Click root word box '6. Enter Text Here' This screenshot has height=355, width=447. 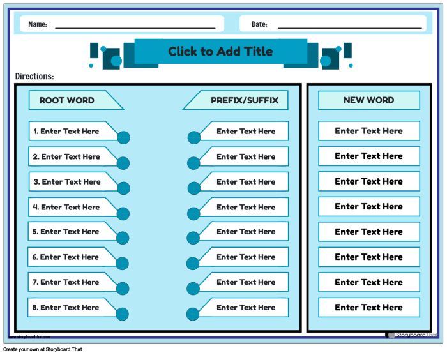[72, 257]
